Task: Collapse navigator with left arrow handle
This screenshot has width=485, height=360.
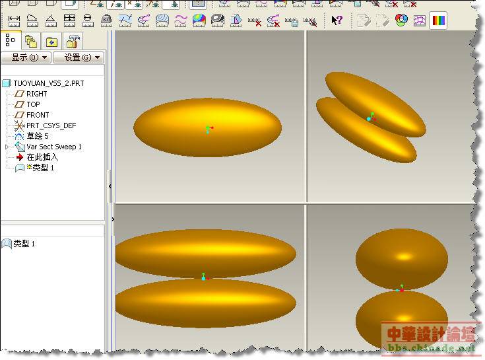Action: (110, 186)
